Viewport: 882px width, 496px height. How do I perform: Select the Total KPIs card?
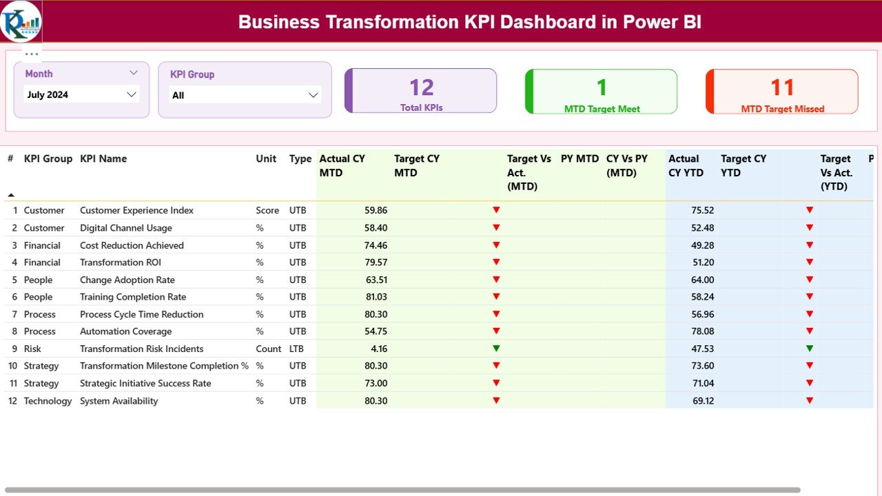pos(420,90)
